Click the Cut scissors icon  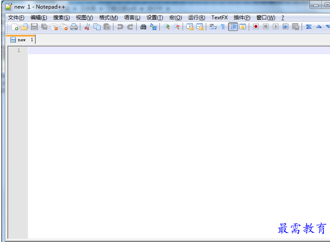(x=87, y=27)
